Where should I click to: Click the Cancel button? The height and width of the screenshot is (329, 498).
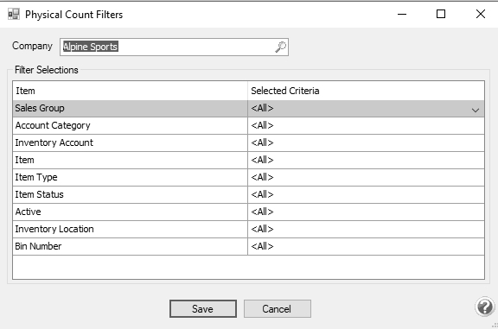coord(278,308)
